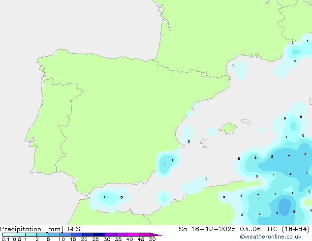Viewport: 312px width, 241px height.
Task: Click the "15" legend scale label
Action: (73, 239)
